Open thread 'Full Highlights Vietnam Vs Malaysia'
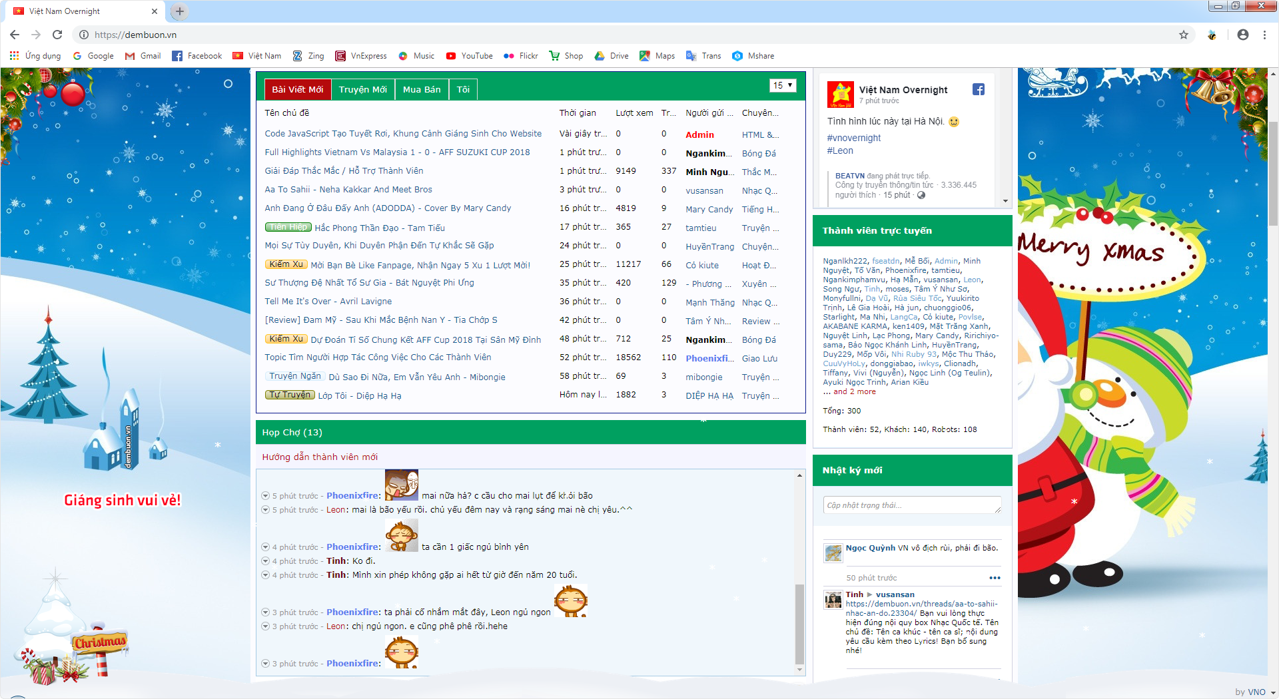Viewport: 1279px width, 699px height. pos(397,152)
